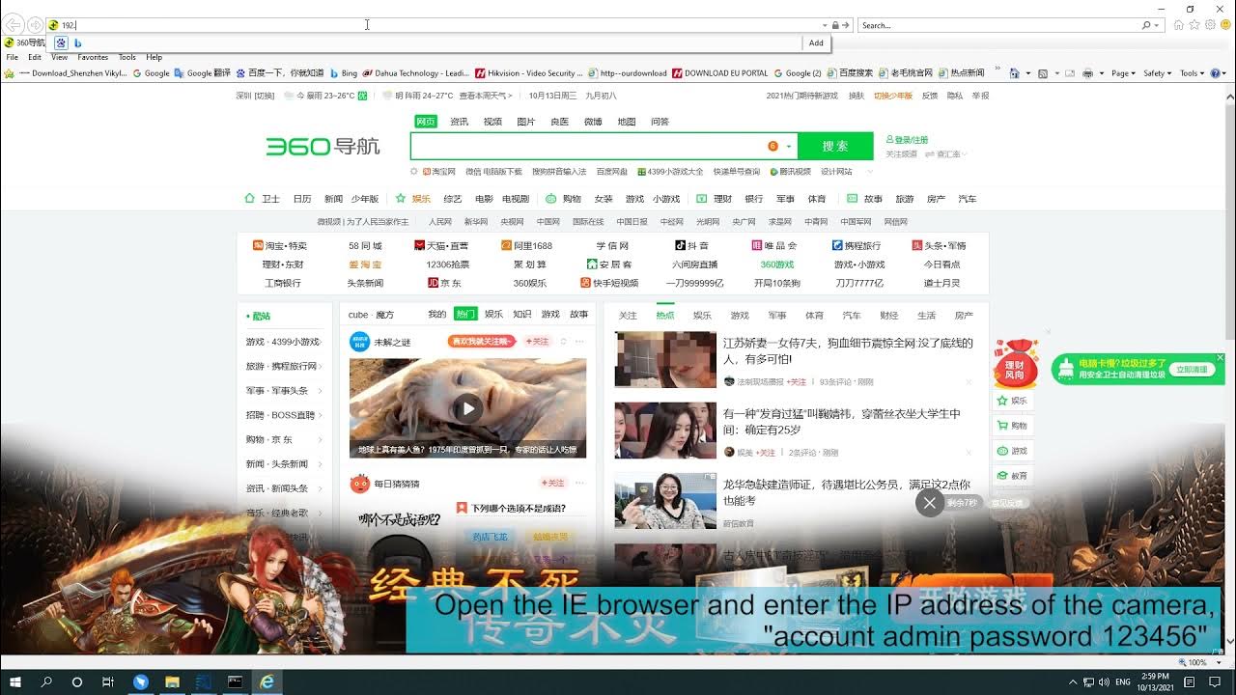
Task: Close the game ad overlay with X
Action: (x=929, y=503)
